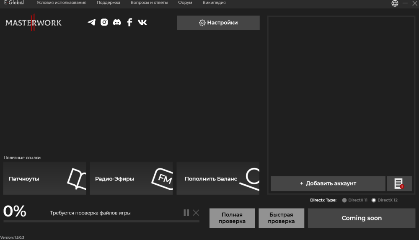Start Полная проверка full file check
Screen dimensions: 419x240
(232, 218)
